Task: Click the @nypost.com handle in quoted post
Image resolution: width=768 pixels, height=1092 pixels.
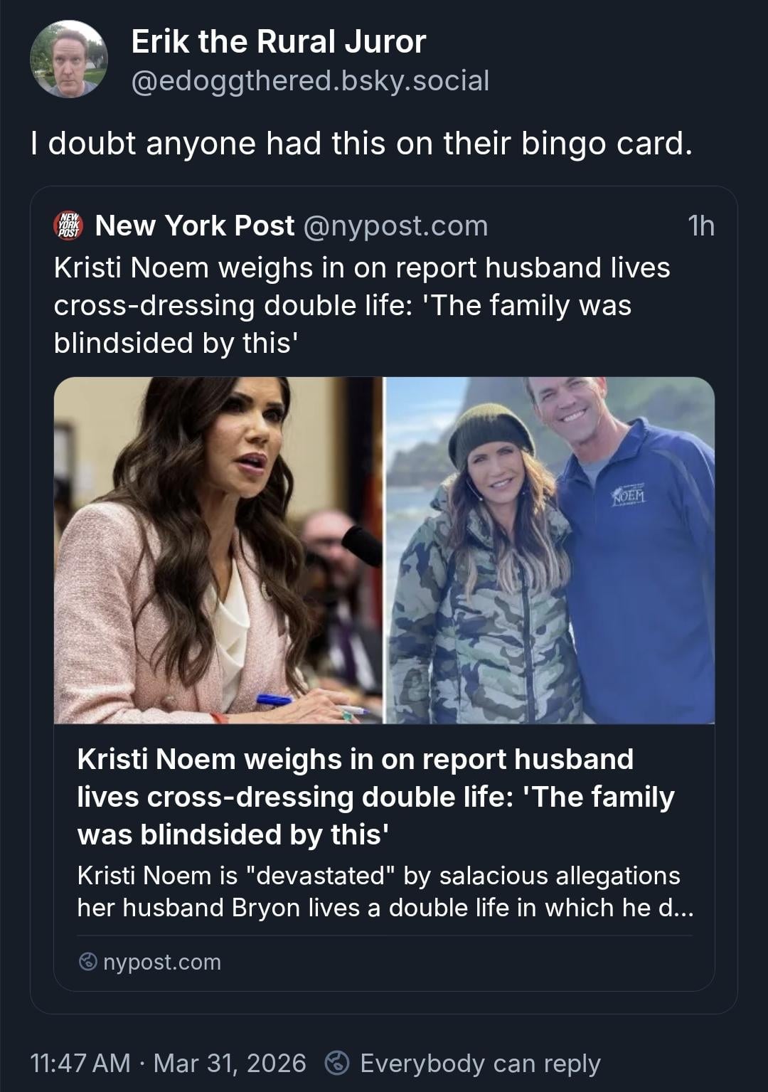Action: point(395,226)
